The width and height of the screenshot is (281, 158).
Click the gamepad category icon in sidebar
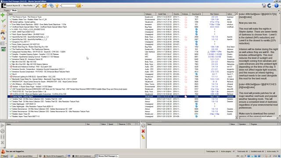pos(3,32)
